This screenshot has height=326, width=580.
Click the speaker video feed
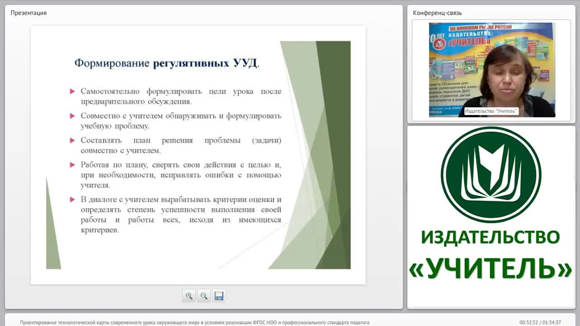click(x=492, y=70)
